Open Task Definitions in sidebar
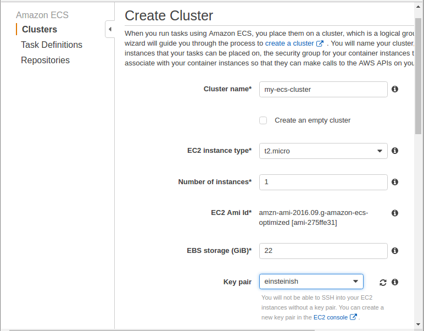Screen dimensions: 424x331 (x=52, y=45)
